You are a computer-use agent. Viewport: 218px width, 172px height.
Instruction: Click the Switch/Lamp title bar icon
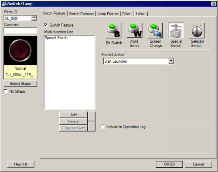click(x=4, y=3)
